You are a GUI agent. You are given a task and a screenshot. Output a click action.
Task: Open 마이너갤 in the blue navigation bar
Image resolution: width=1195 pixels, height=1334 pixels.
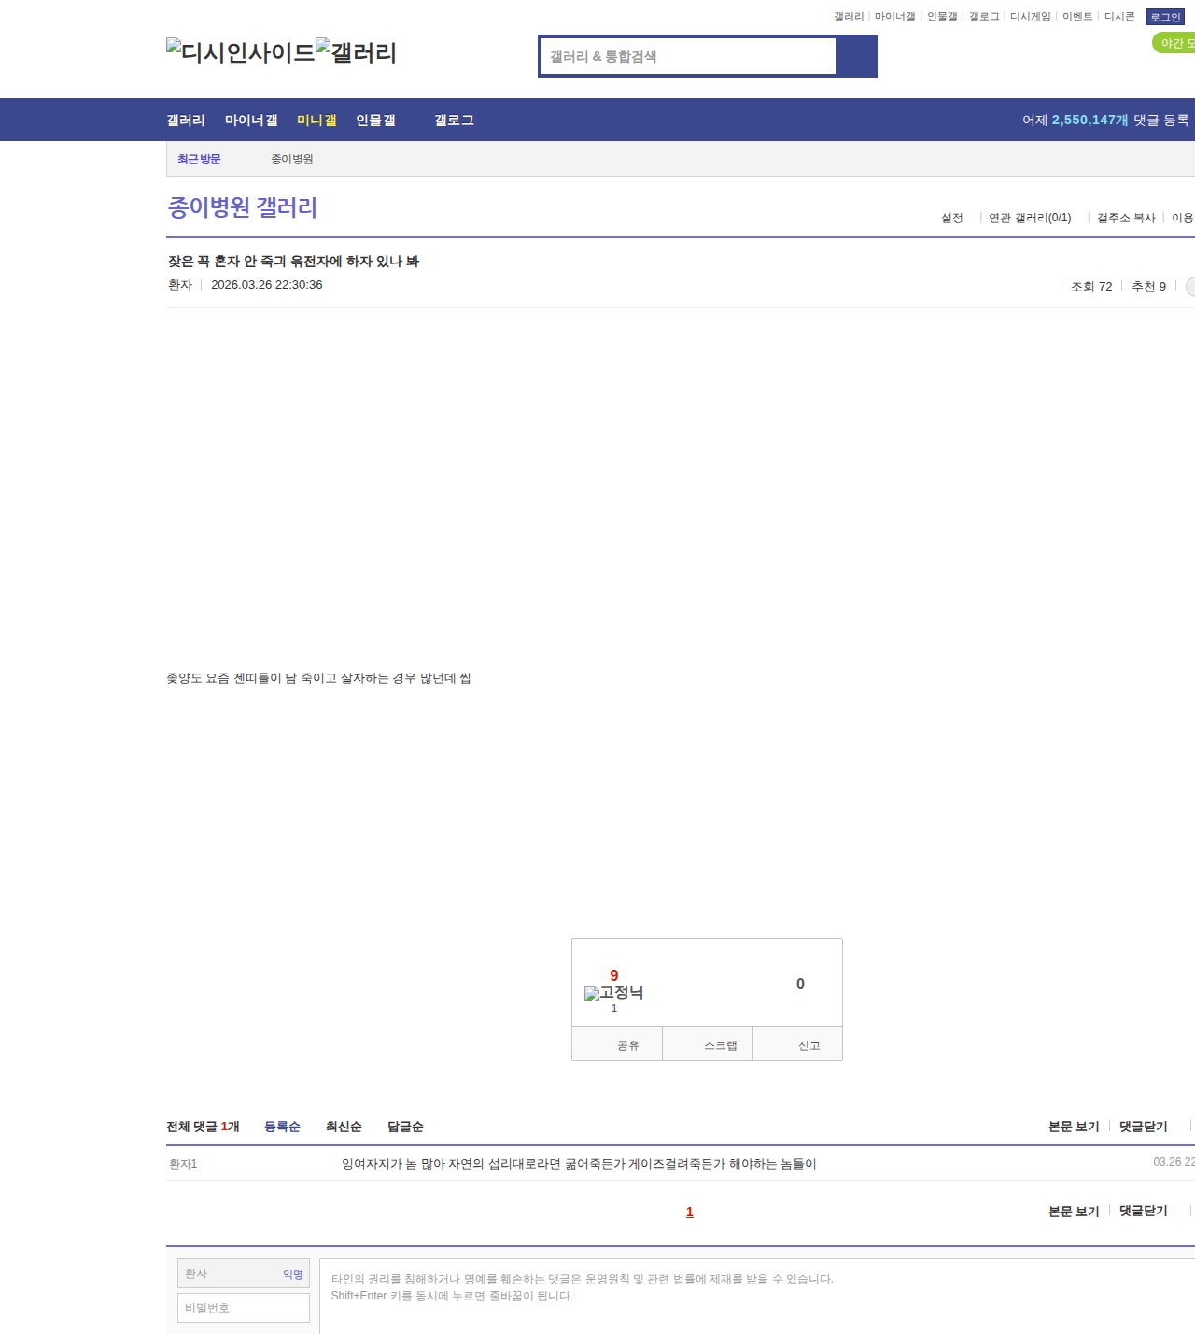251,120
